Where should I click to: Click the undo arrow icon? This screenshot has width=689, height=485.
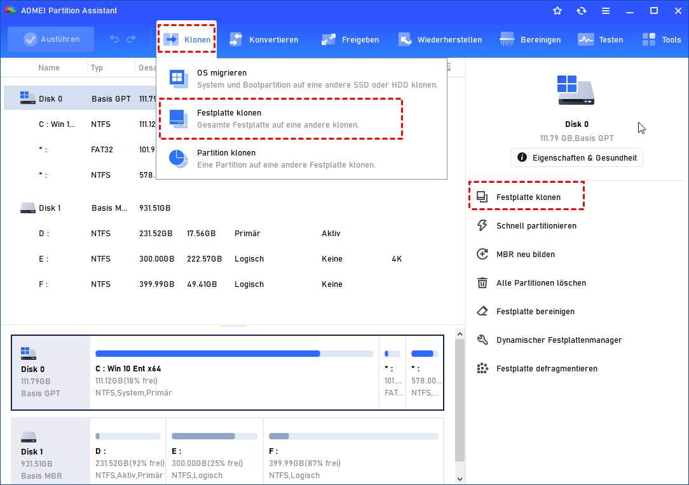114,39
